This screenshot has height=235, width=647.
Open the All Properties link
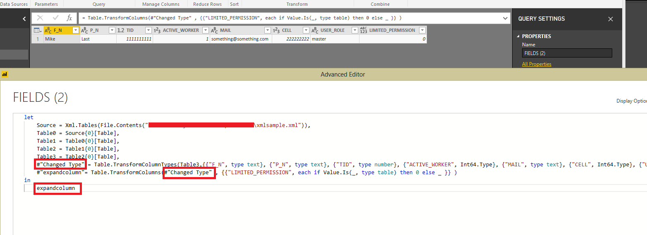point(537,64)
